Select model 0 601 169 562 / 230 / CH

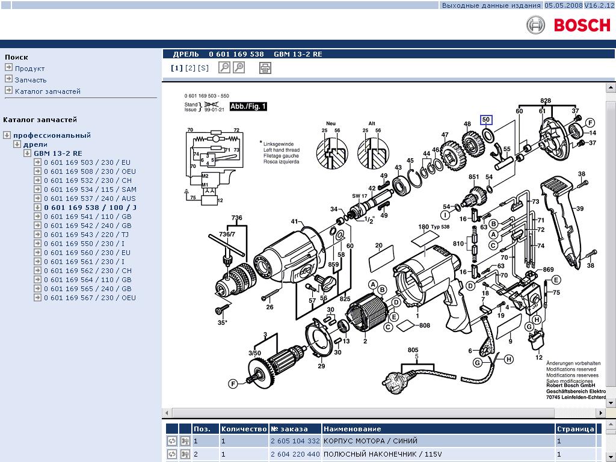pos(88,271)
